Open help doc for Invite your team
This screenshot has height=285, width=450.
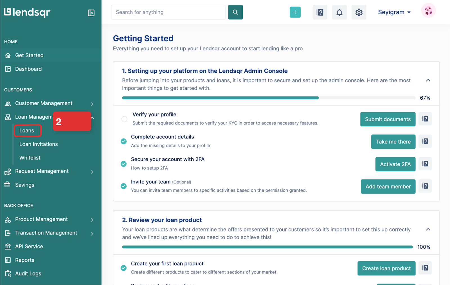425,186
